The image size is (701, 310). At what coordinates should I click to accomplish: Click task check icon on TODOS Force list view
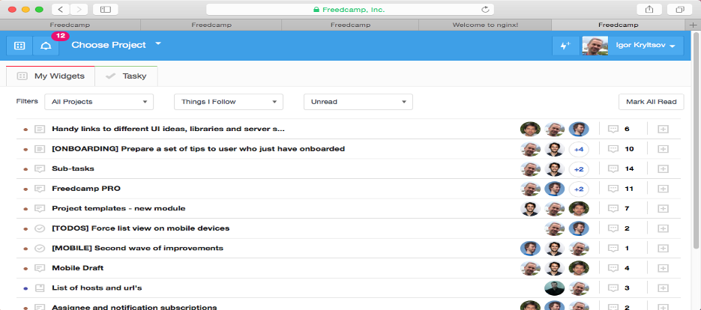[x=40, y=228]
